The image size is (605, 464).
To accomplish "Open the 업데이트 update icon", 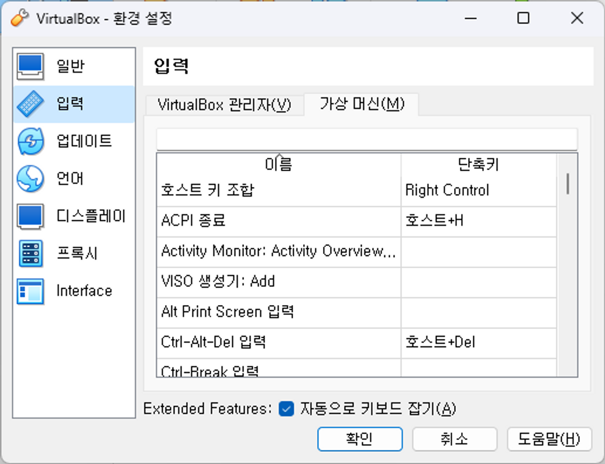I will (x=30, y=141).
